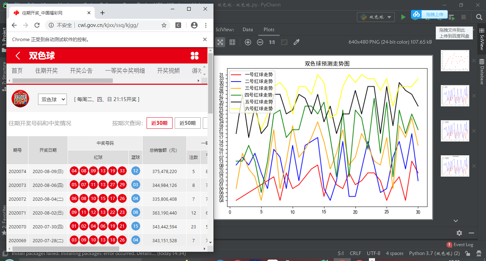Image resolution: width=486 pixels, height=261 pixels.
Task: Click sales amount 335,806,408
Action: tap(164, 199)
